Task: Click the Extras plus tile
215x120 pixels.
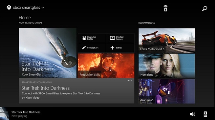Action: [x=120, y=48]
